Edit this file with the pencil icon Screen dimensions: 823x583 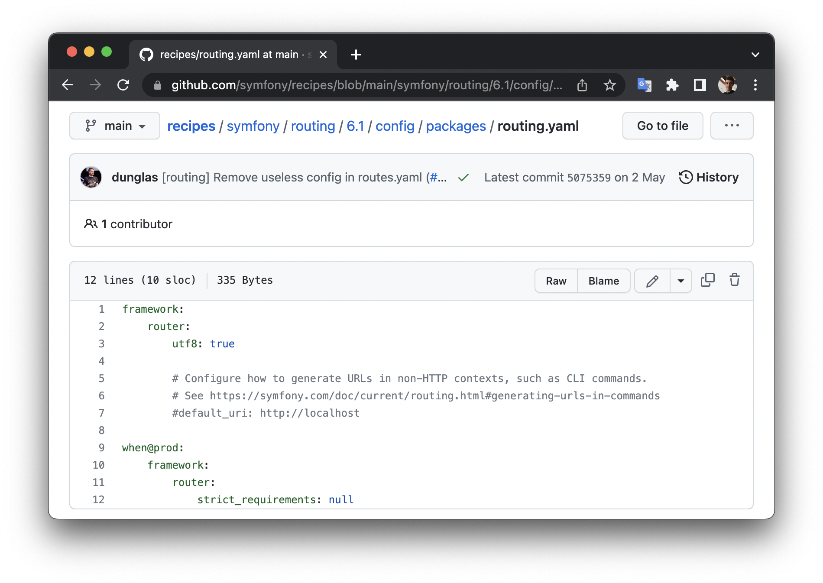click(652, 281)
